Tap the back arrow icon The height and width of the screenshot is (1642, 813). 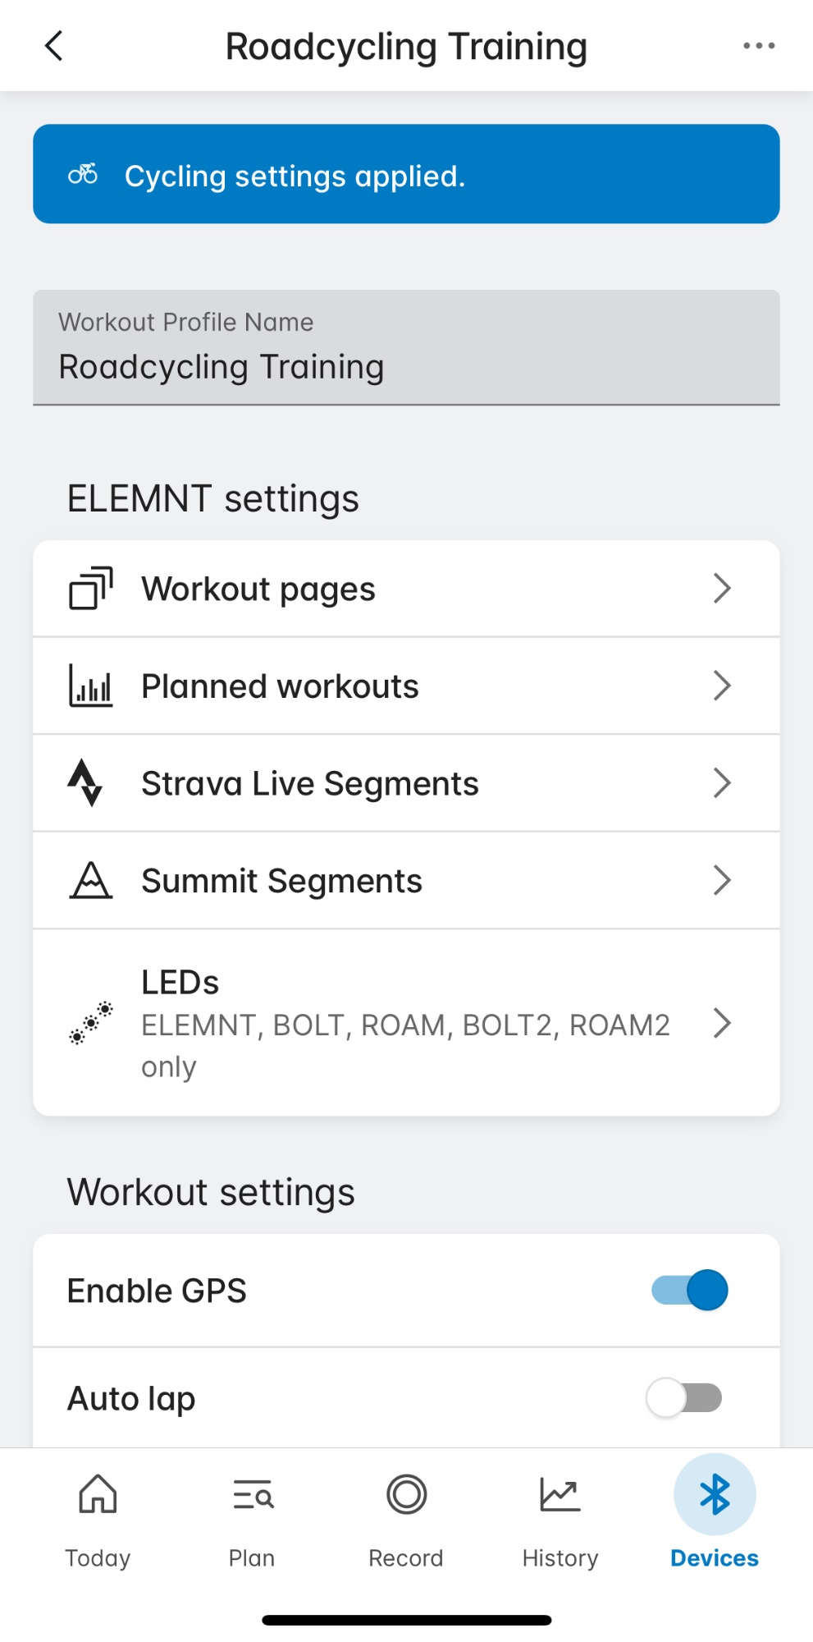[54, 46]
